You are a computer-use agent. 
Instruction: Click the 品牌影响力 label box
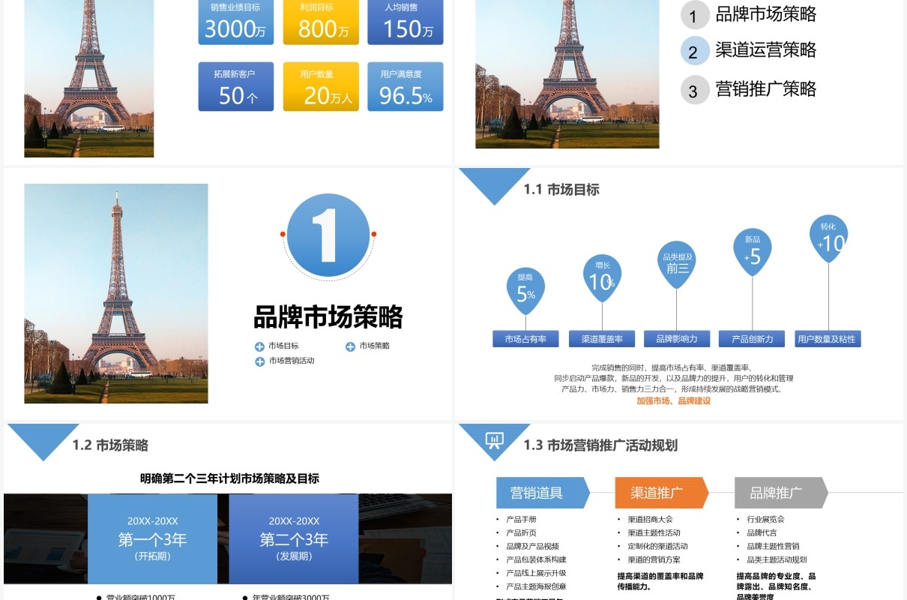click(x=677, y=339)
